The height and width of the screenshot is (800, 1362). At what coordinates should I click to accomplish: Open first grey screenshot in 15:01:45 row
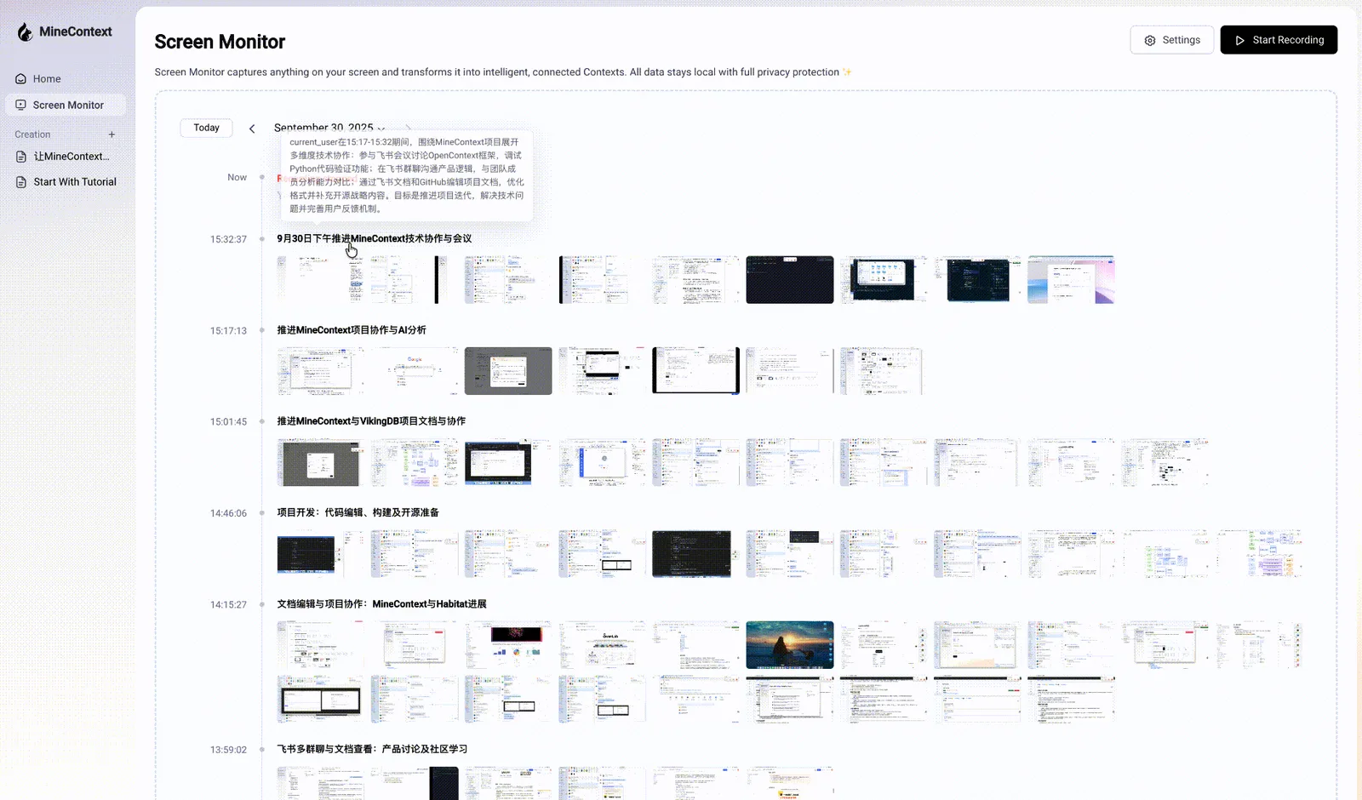pos(321,462)
